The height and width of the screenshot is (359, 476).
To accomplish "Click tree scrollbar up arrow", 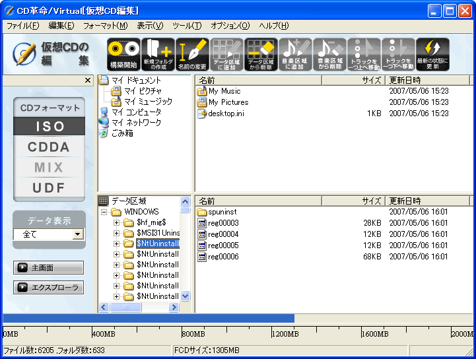I will click(x=185, y=201).
